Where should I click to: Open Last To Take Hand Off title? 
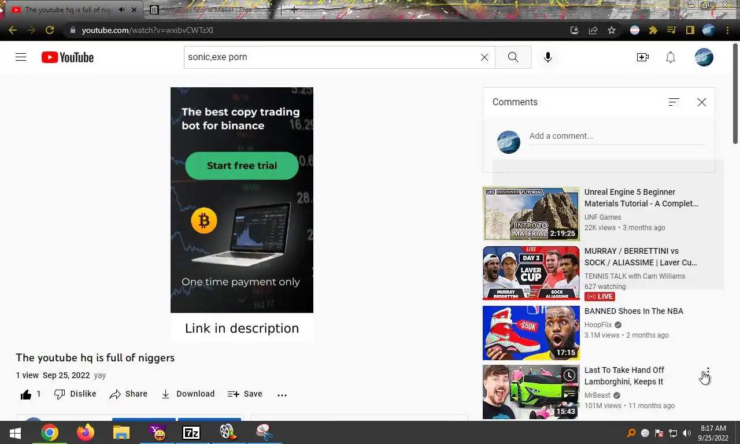pyautogui.click(x=624, y=376)
